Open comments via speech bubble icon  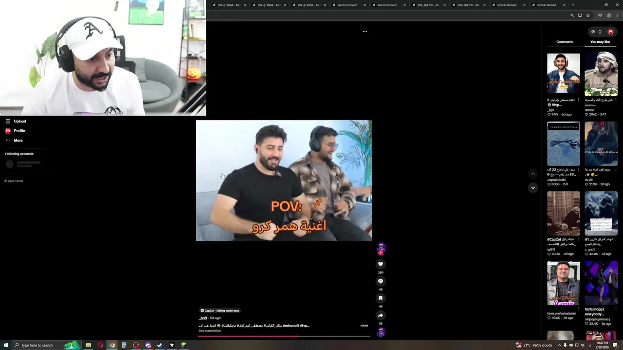381,281
